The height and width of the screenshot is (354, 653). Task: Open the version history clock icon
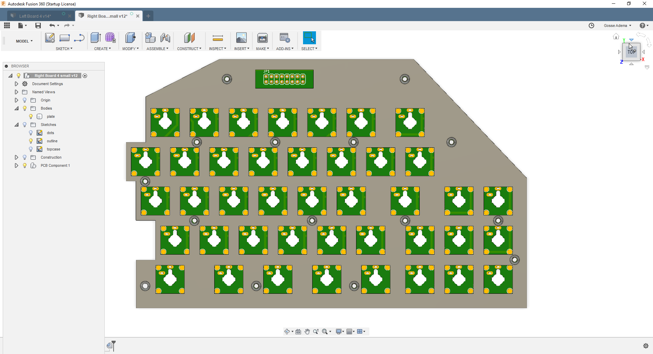tap(591, 26)
